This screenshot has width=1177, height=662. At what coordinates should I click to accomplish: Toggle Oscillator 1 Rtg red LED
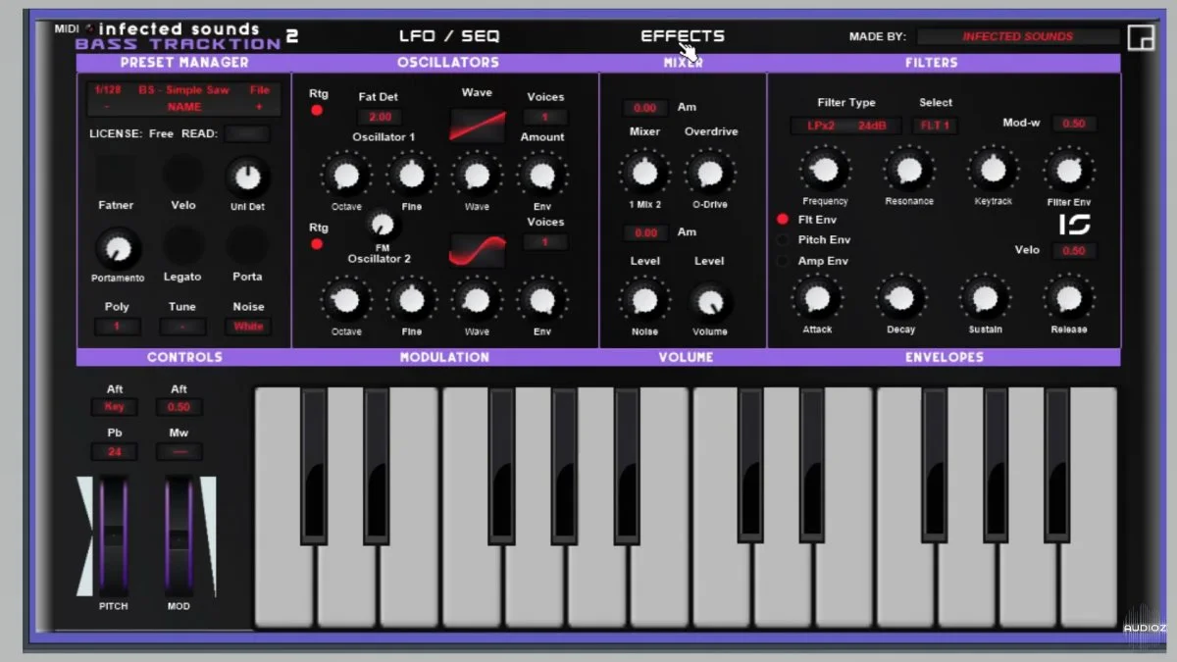pos(317,111)
